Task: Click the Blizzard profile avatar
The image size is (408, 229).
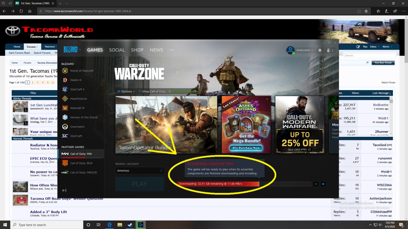Action: click(x=290, y=50)
